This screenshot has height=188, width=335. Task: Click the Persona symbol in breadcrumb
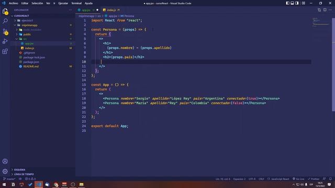[127, 16]
